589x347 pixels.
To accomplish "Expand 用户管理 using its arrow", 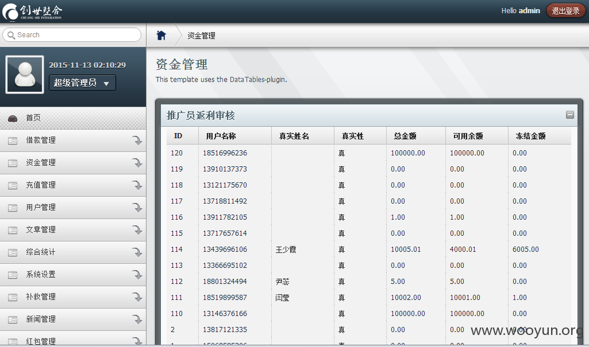I will coord(137,208).
